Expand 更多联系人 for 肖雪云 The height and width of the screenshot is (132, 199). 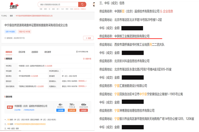click(x=83, y=81)
